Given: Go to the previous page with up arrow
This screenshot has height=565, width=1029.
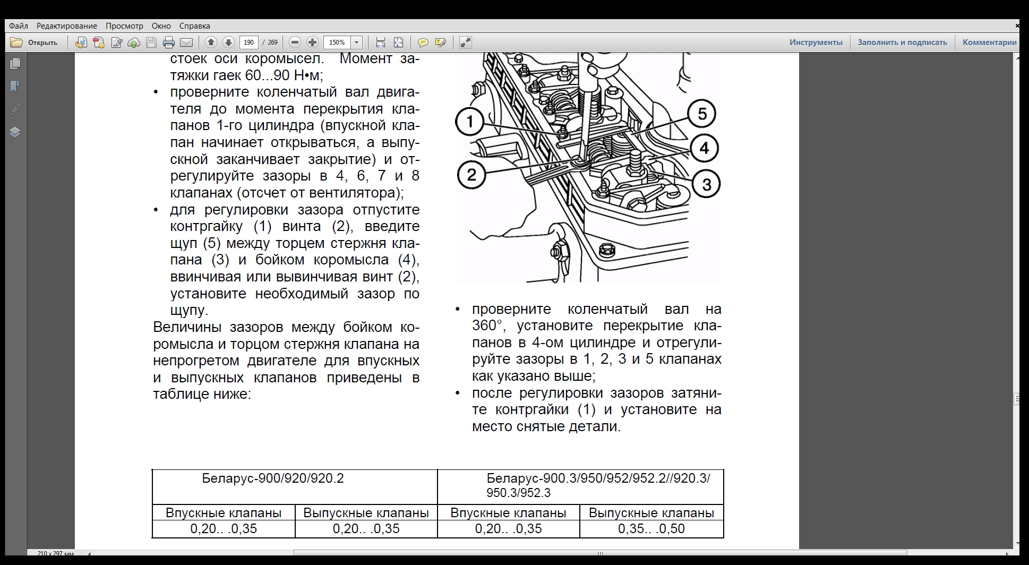Looking at the screenshot, I should pos(211,42).
